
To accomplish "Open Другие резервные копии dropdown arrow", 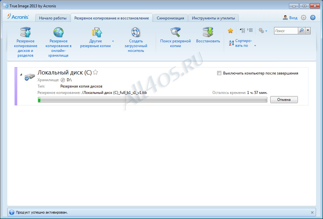I will (113, 41).
